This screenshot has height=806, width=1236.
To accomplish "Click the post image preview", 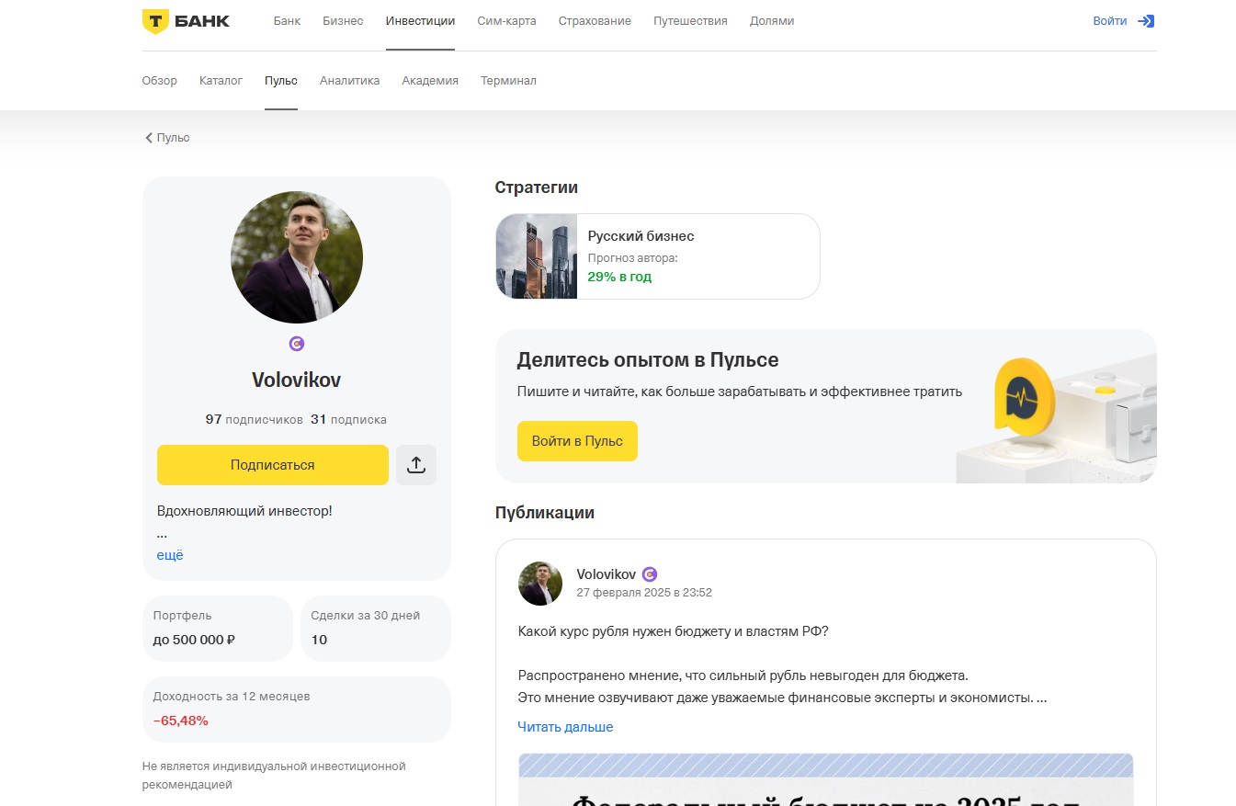I will coord(825,779).
